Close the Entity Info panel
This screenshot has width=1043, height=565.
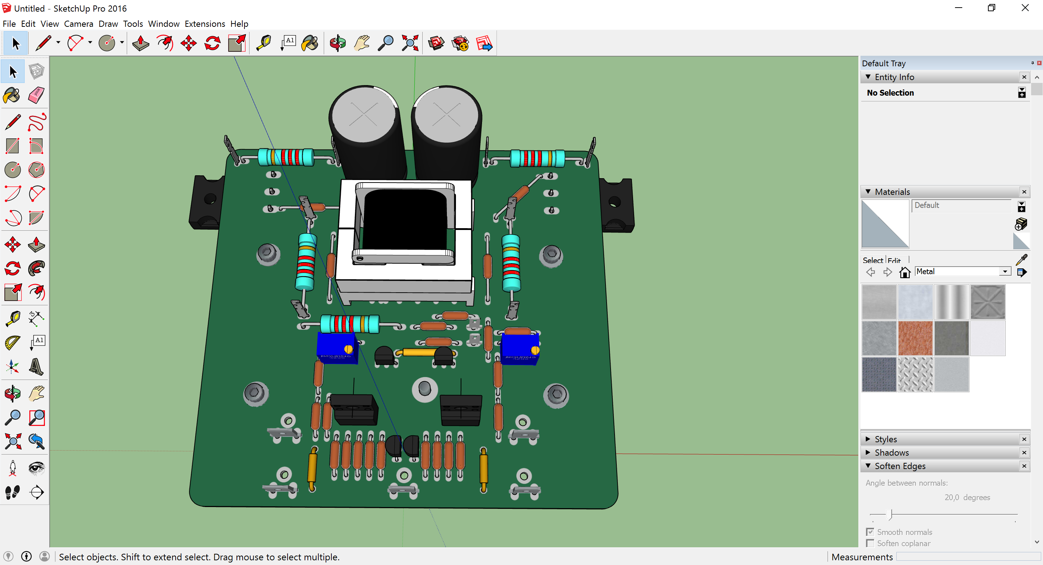1025,77
